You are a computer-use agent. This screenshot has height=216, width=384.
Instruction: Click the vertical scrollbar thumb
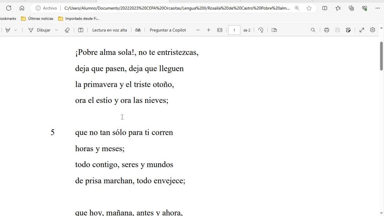[382, 56]
